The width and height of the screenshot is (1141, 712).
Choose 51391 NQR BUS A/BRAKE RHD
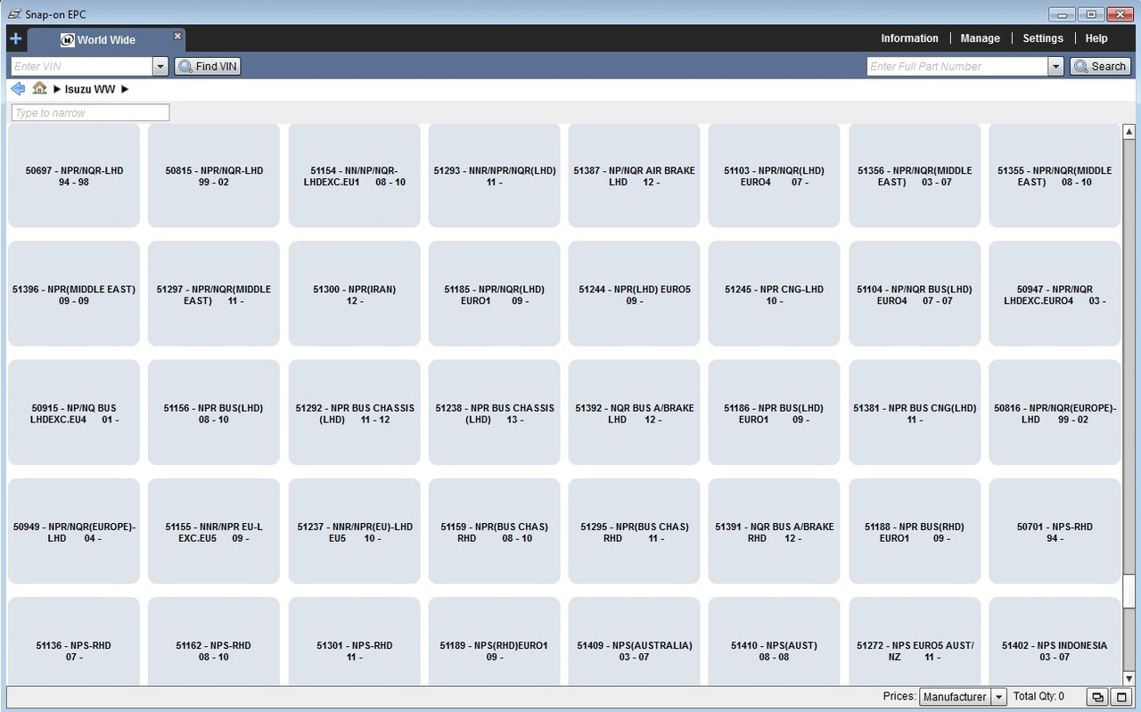pyautogui.click(x=775, y=531)
